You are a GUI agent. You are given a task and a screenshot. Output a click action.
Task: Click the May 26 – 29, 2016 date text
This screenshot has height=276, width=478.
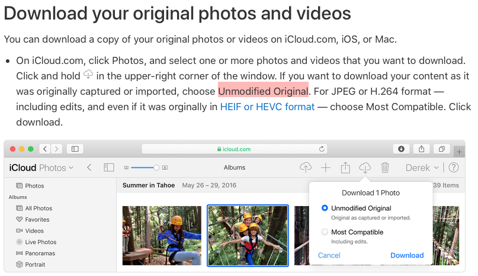[x=209, y=185]
